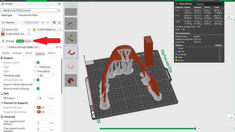
Task: Open the printer selection dropdown
Action: coord(29,10)
